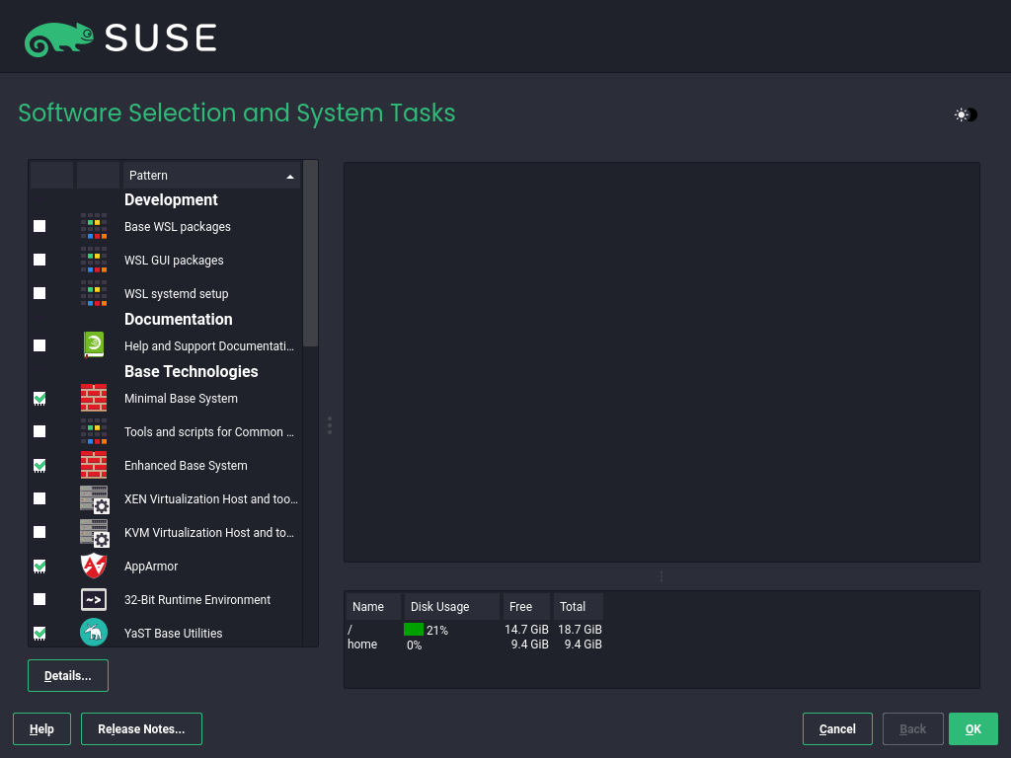Sort list by the Pattern column header
The image size is (1011, 758).
coord(210,176)
